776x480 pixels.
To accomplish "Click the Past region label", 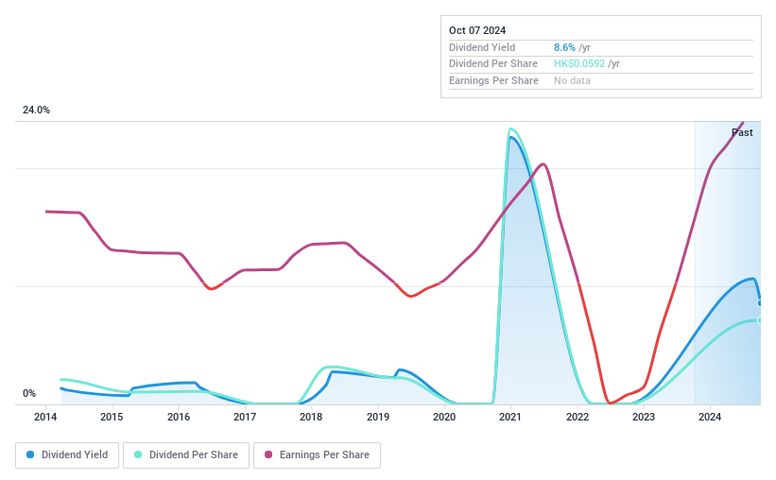I will click(x=742, y=132).
